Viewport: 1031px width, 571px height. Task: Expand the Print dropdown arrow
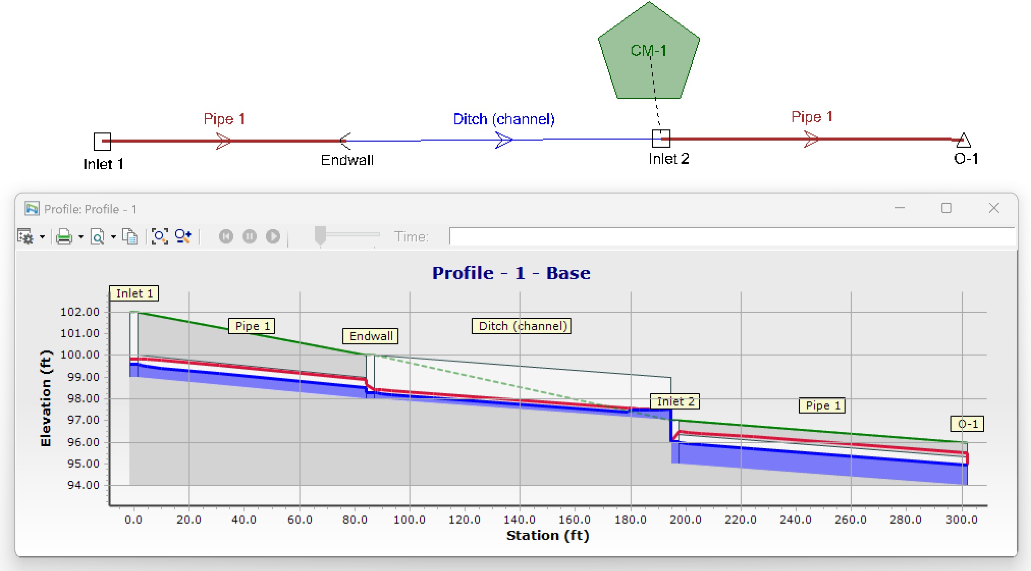point(80,237)
